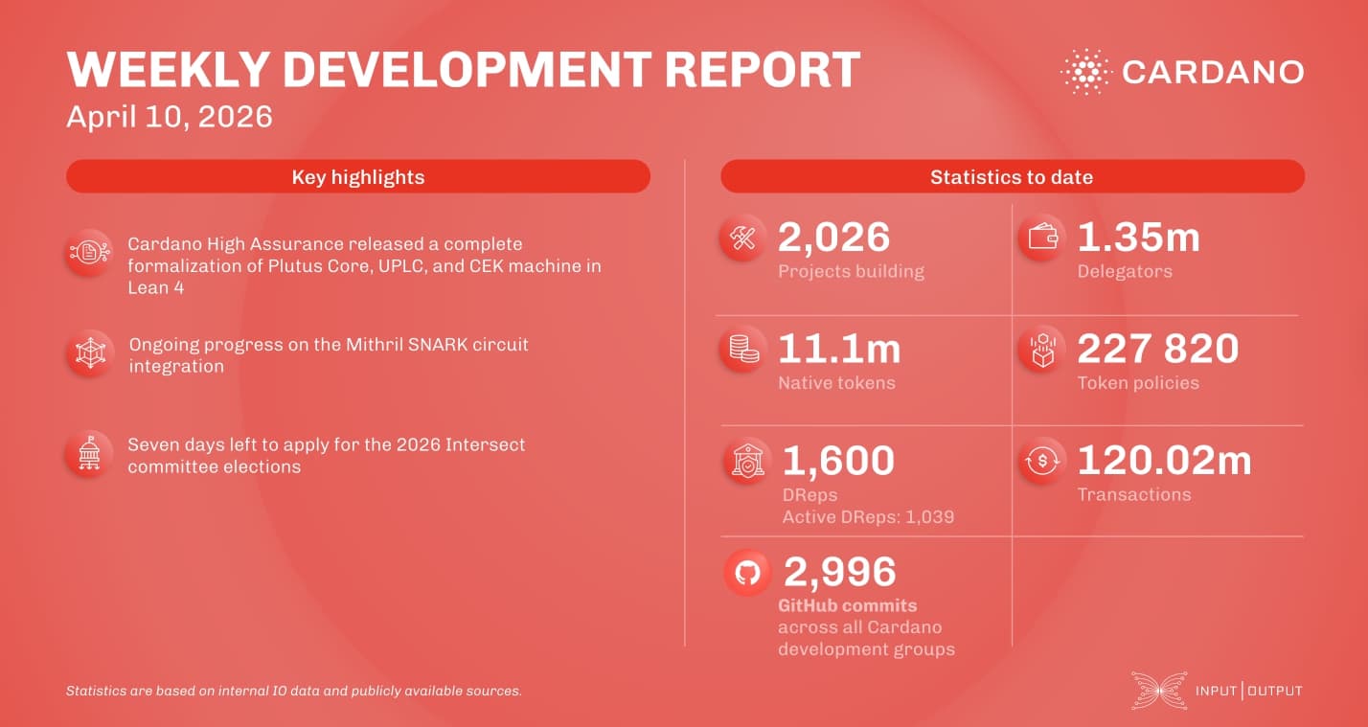The height and width of the screenshot is (727, 1368).
Task: Select the Key highlights header bar
Action: [x=358, y=176]
